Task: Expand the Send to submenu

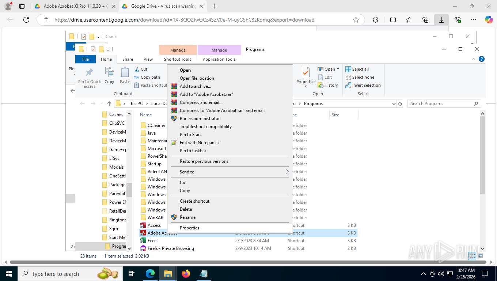Action: (230, 172)
